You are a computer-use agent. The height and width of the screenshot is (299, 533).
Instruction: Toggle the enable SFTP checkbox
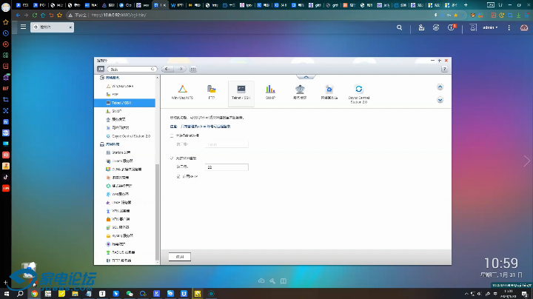(178, 177)
